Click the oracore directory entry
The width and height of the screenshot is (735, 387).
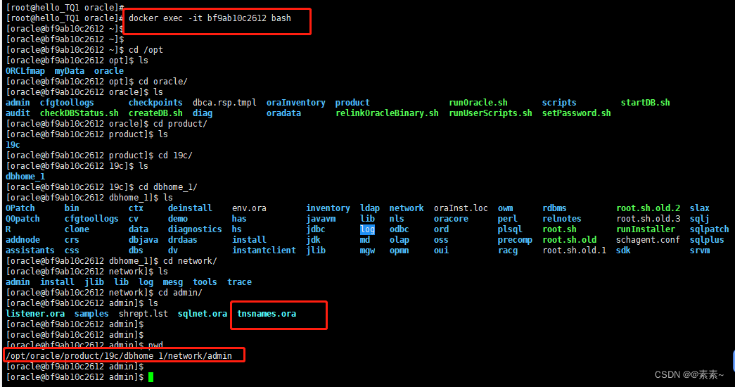[x=451, y=219]
